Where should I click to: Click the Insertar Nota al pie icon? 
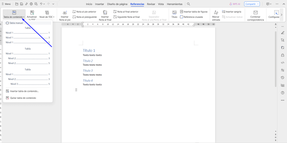point(65,13)
